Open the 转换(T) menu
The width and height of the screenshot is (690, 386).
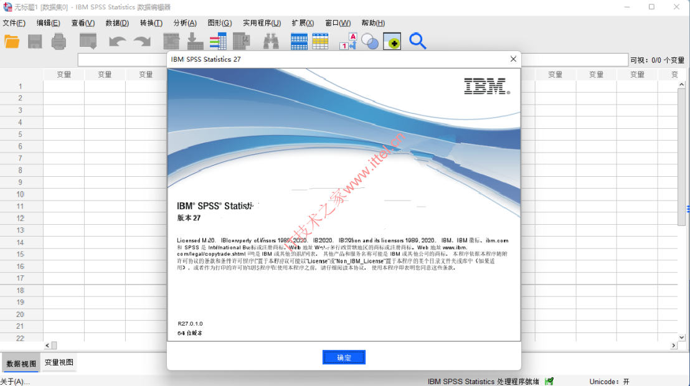[151, 23]
